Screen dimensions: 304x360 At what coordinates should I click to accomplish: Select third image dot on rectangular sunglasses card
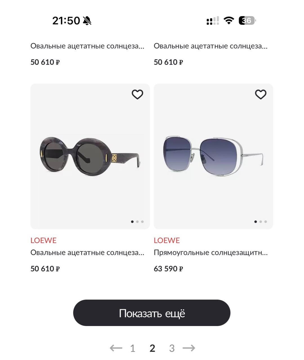(265, 222)
